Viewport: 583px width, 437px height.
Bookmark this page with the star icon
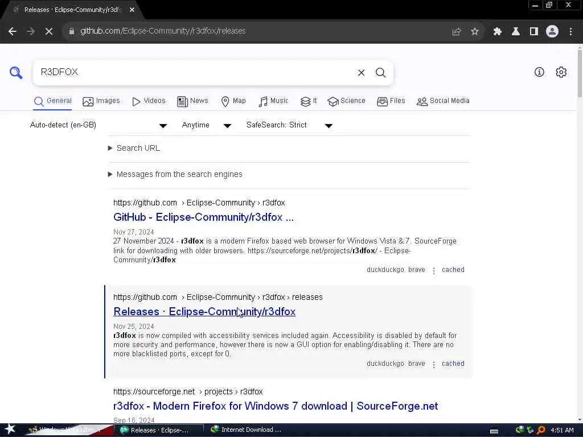474,32
